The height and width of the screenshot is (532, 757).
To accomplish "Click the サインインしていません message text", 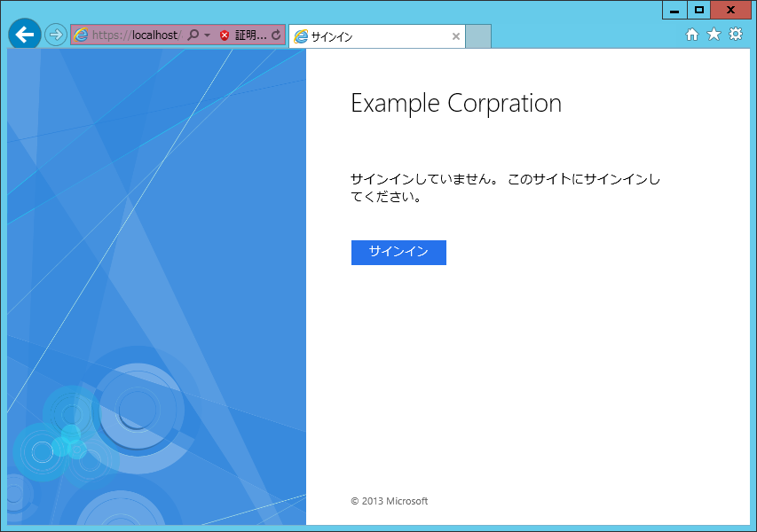I will pos(505,188).
